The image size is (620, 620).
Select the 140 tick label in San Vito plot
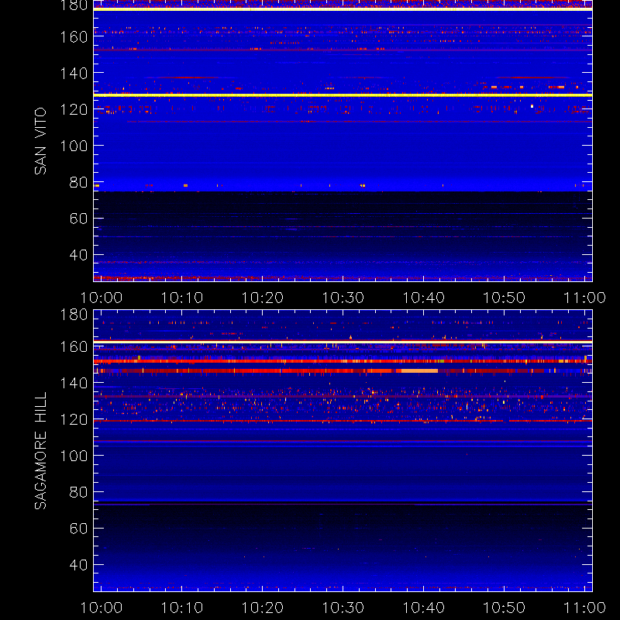[74, 73]
